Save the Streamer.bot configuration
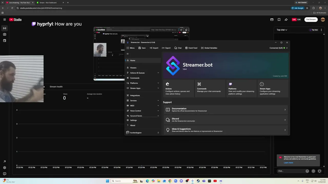Viewport: 328px width, 184px height. [142, 48]
